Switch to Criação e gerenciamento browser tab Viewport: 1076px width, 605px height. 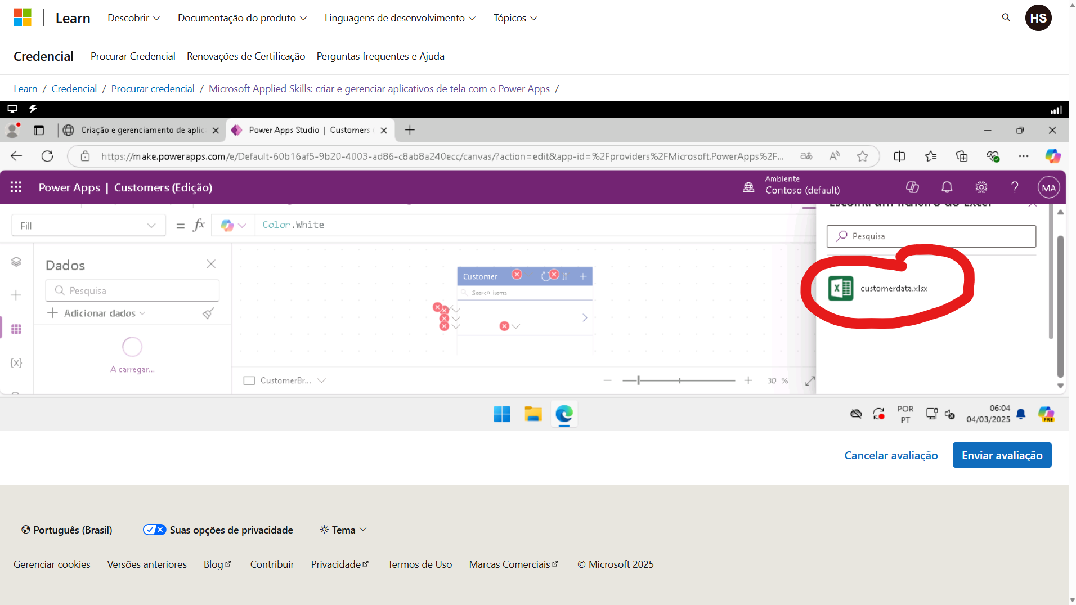coord(142,130)
